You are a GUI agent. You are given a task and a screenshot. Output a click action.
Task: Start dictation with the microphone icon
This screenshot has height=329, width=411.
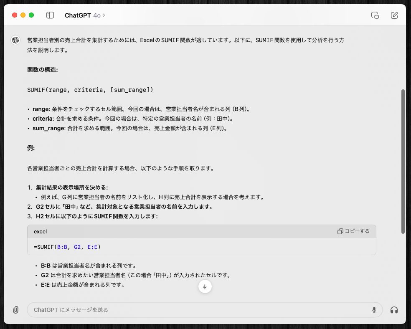(374, 310)
